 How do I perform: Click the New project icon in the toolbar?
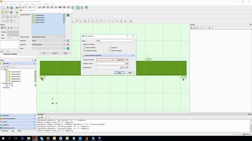3,8
